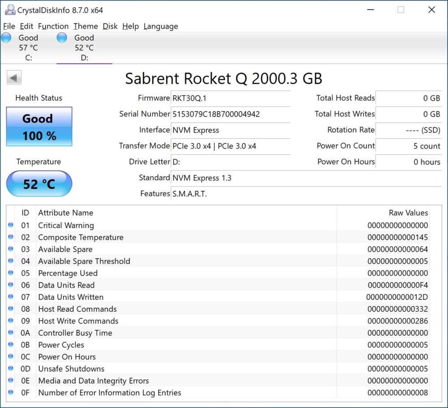Screen dimensions: 448x408
Task: Select the C: drive status orb
Action: 6,38
